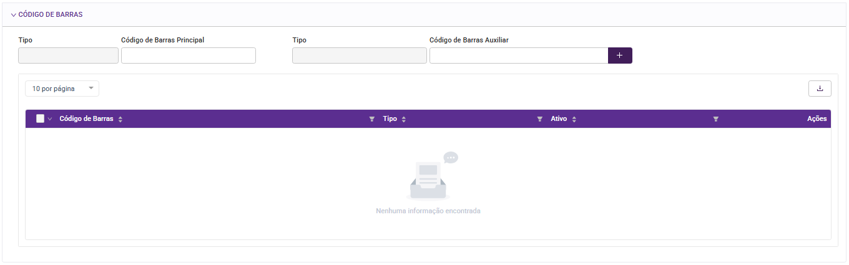
Task: Sort by Código de Barras arrows icon
Action: point(120,119)
